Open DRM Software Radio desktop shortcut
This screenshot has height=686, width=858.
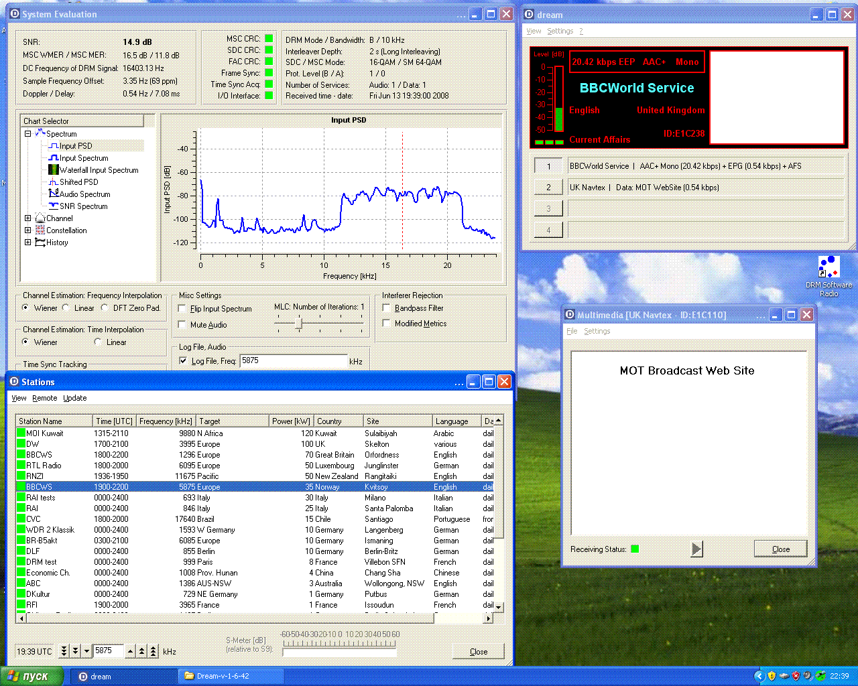point(829,276)
